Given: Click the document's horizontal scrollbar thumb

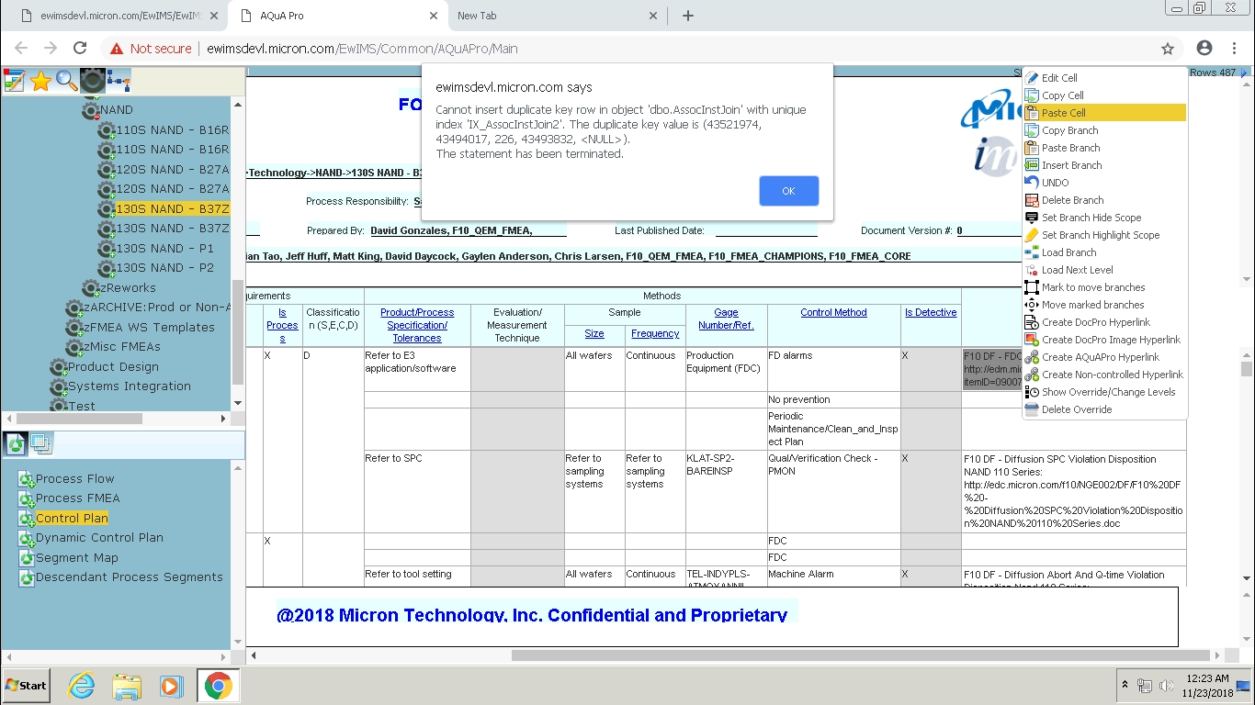Looking at the screenshot, I should 861,655.
